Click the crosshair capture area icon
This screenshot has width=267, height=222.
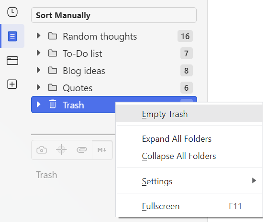tap(61, 149)
